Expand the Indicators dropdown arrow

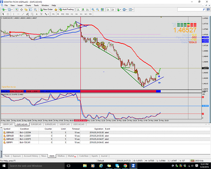pyautogui.click(x=121, y=10)
